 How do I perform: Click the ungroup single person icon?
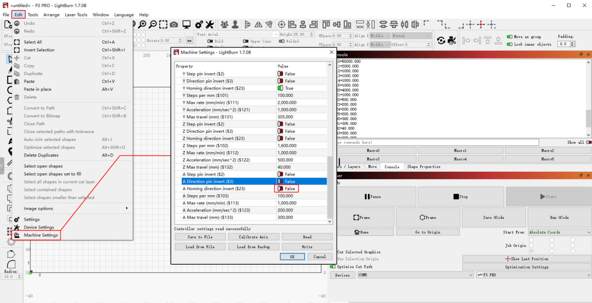pos(235,24)
